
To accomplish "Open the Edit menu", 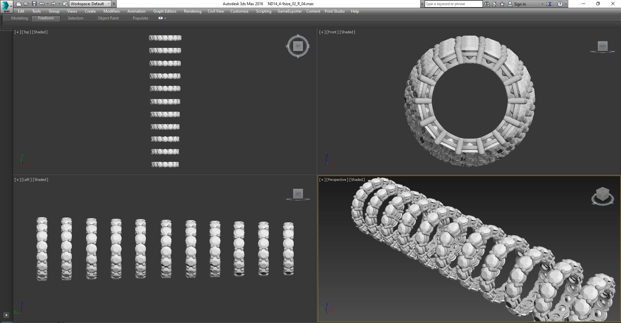I will click(x=21, y=11).
